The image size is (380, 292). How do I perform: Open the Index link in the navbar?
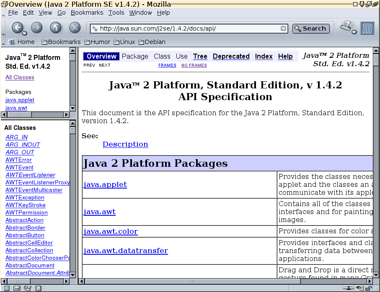pos(264,56)
